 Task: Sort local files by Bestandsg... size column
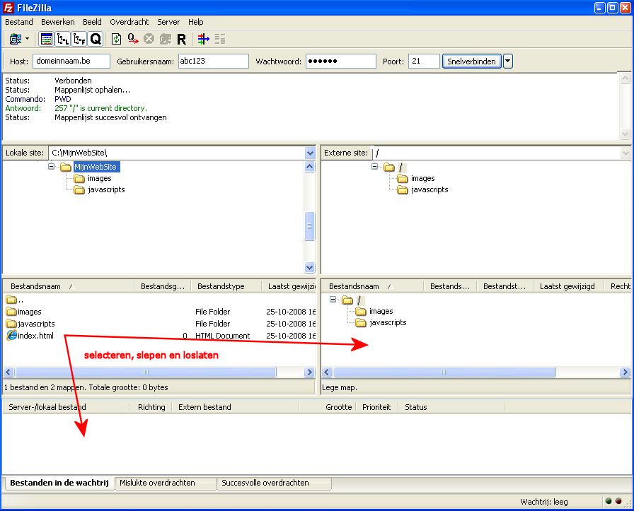[x=162, y=286]
